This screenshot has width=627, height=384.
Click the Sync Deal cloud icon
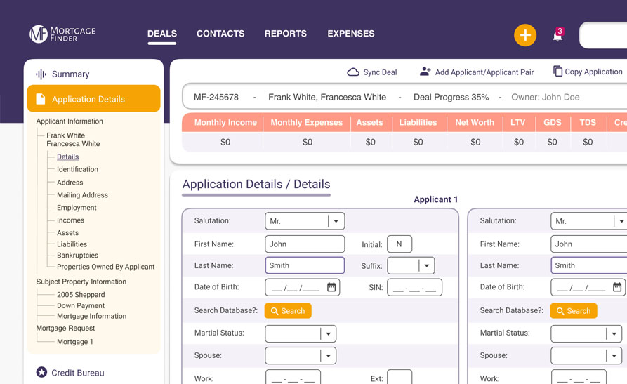tap(353, 72)
